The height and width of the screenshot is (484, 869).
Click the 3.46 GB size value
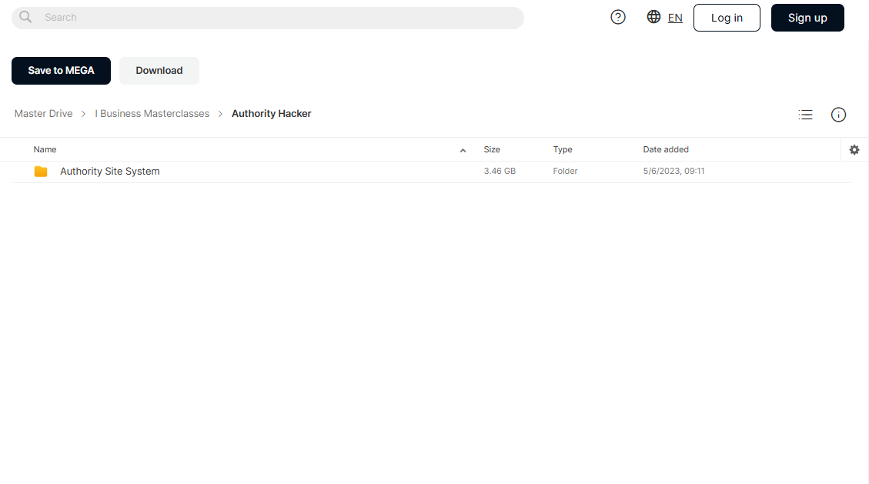(x=500, y=171)
